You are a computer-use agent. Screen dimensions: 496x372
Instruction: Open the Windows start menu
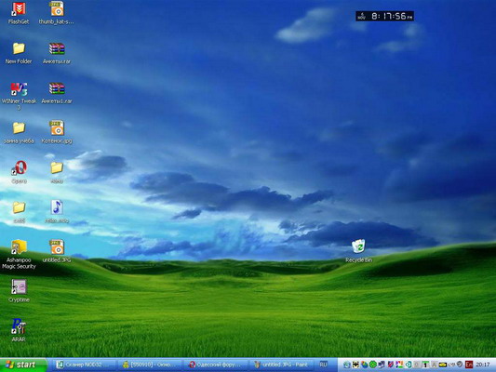pos(22,365)
